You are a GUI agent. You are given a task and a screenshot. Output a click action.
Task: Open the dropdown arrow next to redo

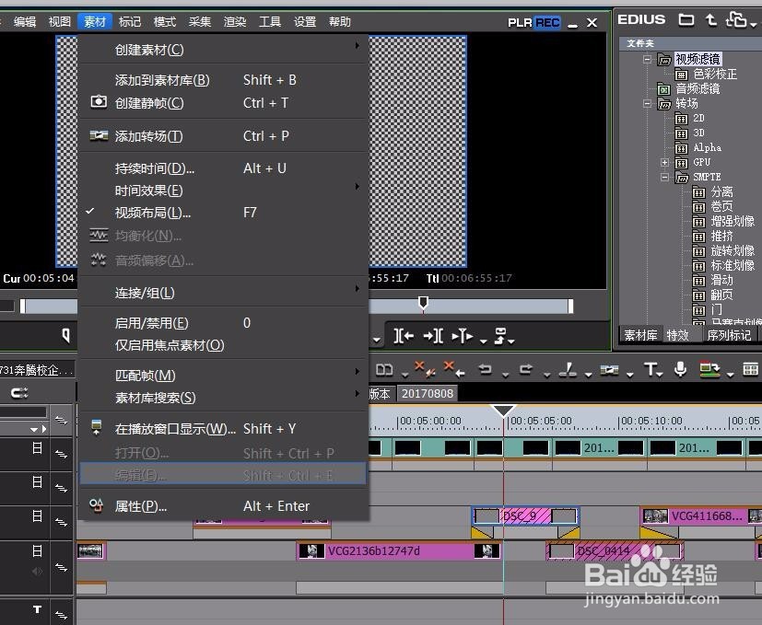[x=546, y=375]
